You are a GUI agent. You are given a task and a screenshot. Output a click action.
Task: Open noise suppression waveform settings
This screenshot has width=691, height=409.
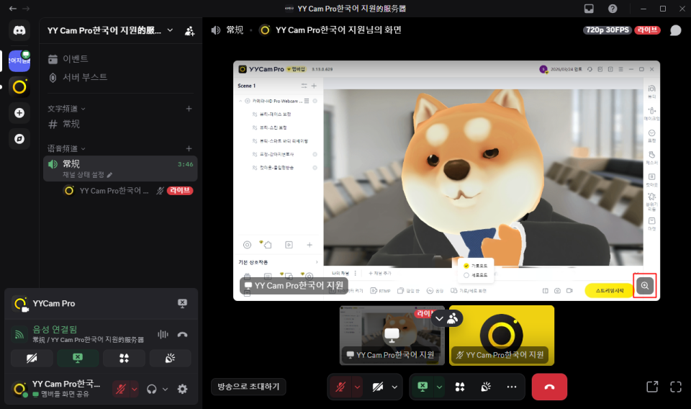[x=163, y=334]
